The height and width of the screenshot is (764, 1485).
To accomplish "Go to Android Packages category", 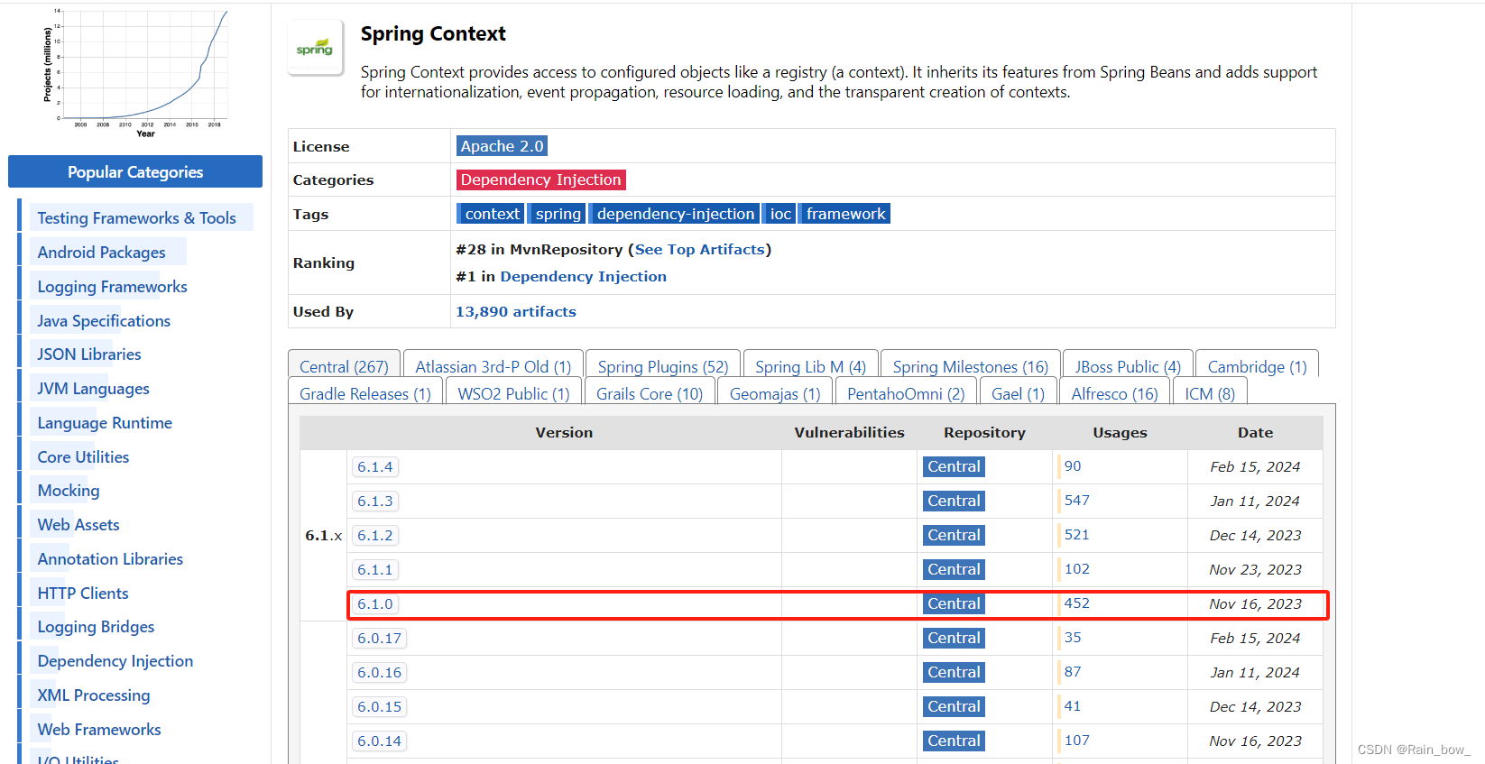I will 101,252.
